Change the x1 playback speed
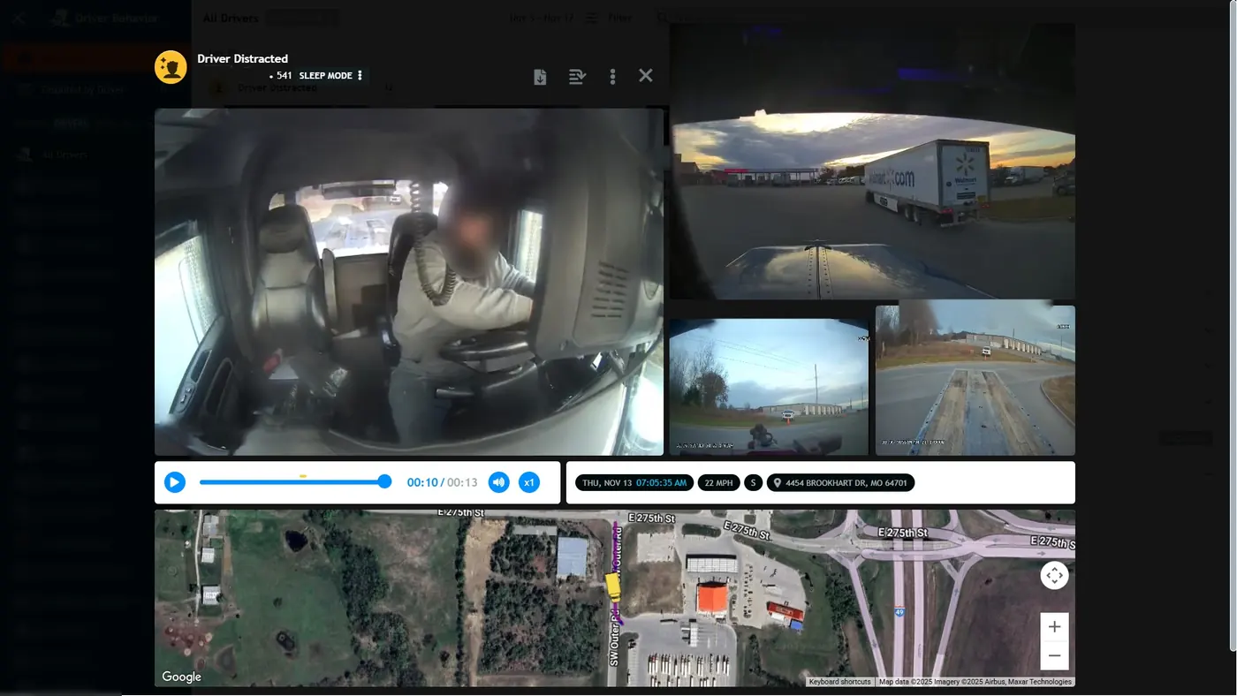The image size is (1237, 696). 529,482
